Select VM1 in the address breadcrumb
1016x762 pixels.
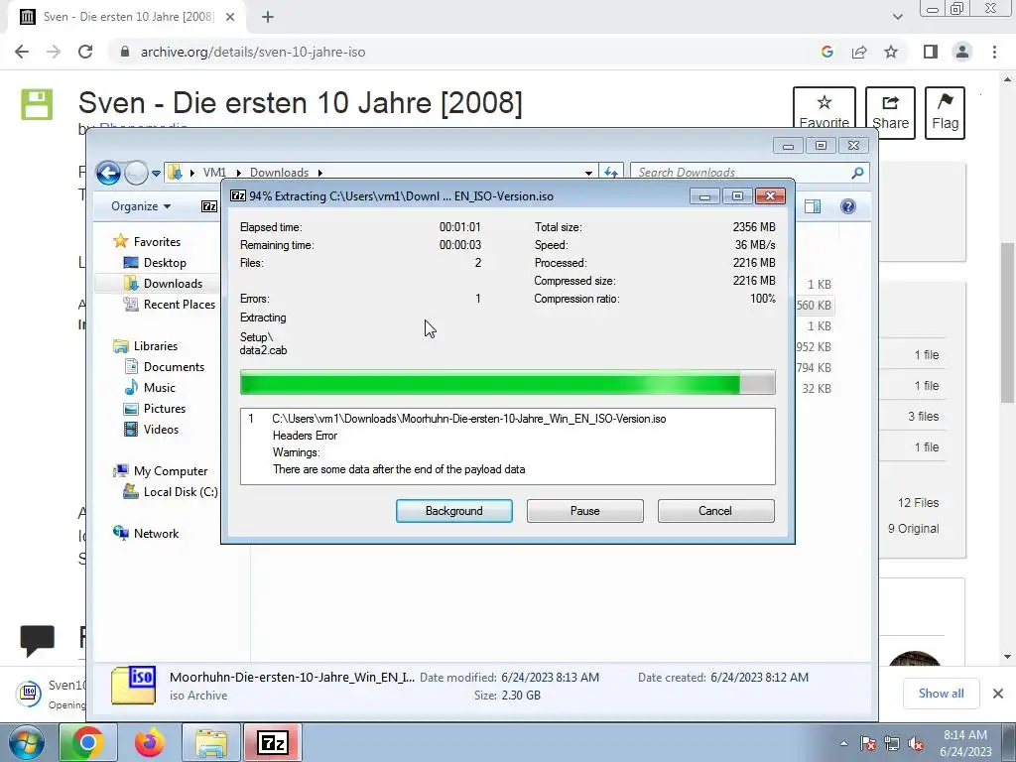tap(214, 173)
